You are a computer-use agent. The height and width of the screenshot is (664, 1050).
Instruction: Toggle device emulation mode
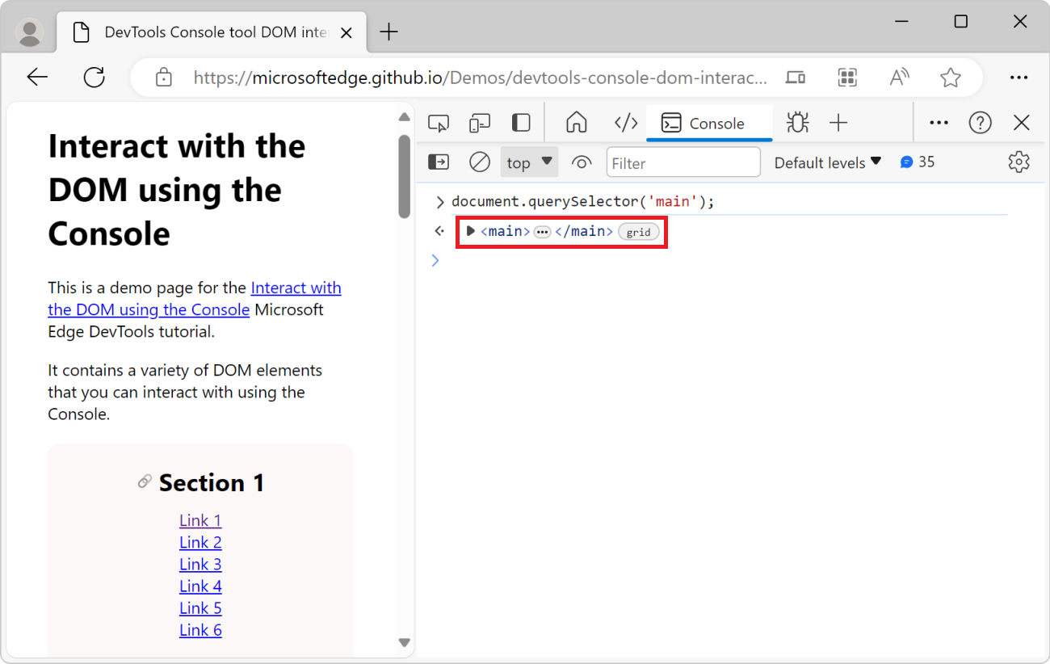coord(479,122)
